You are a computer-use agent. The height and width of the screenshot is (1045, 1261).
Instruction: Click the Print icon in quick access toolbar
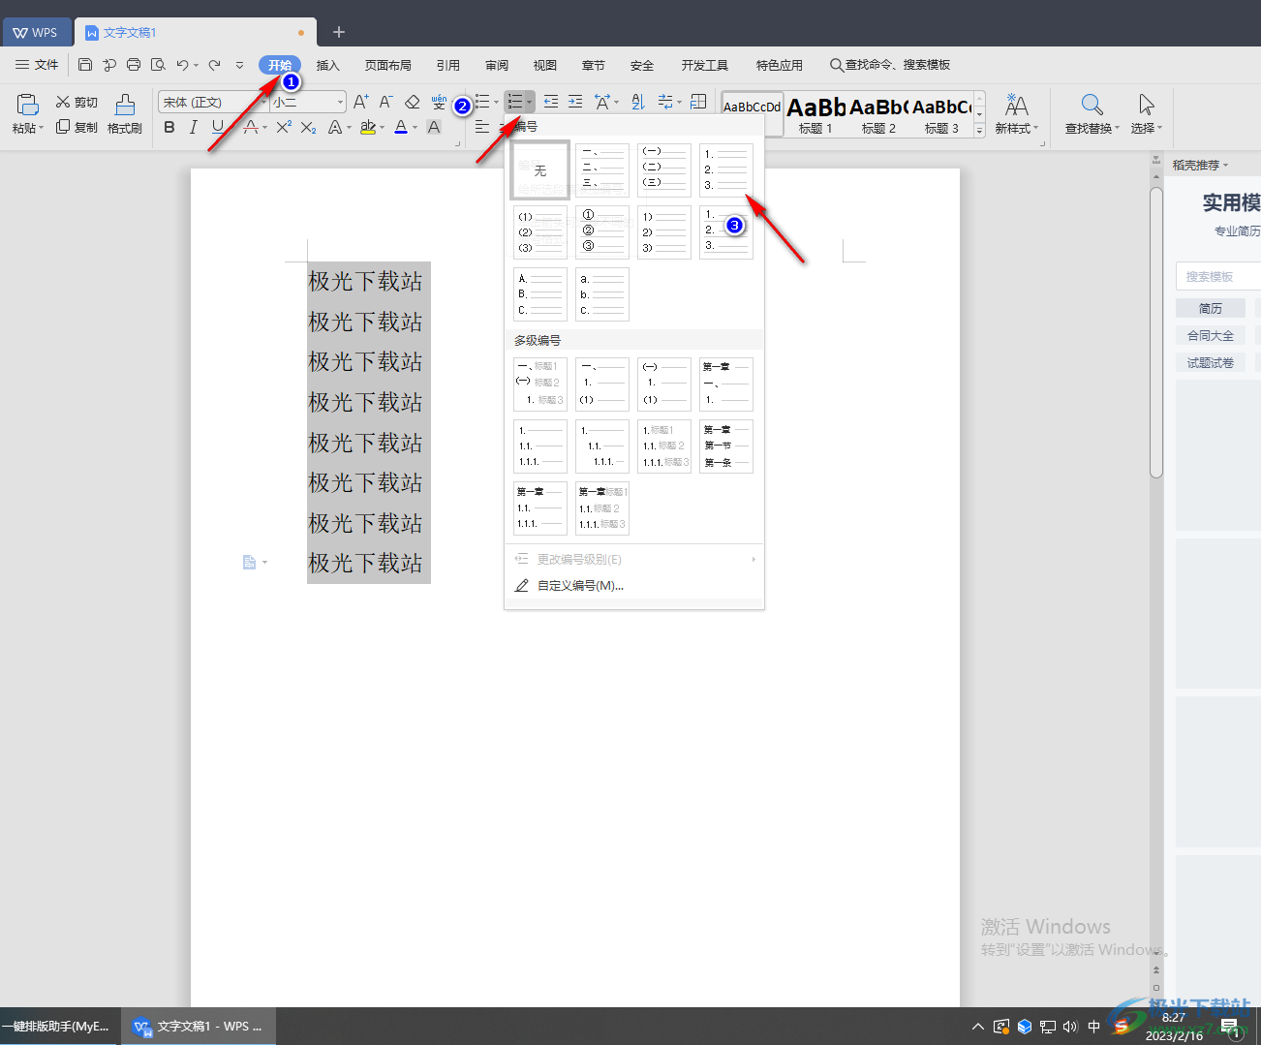click(x=134, y=65)
